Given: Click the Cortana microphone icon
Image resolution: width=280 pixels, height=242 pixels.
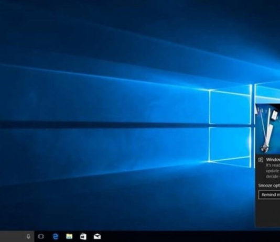Looking at the screenshot, I should 28,236.
